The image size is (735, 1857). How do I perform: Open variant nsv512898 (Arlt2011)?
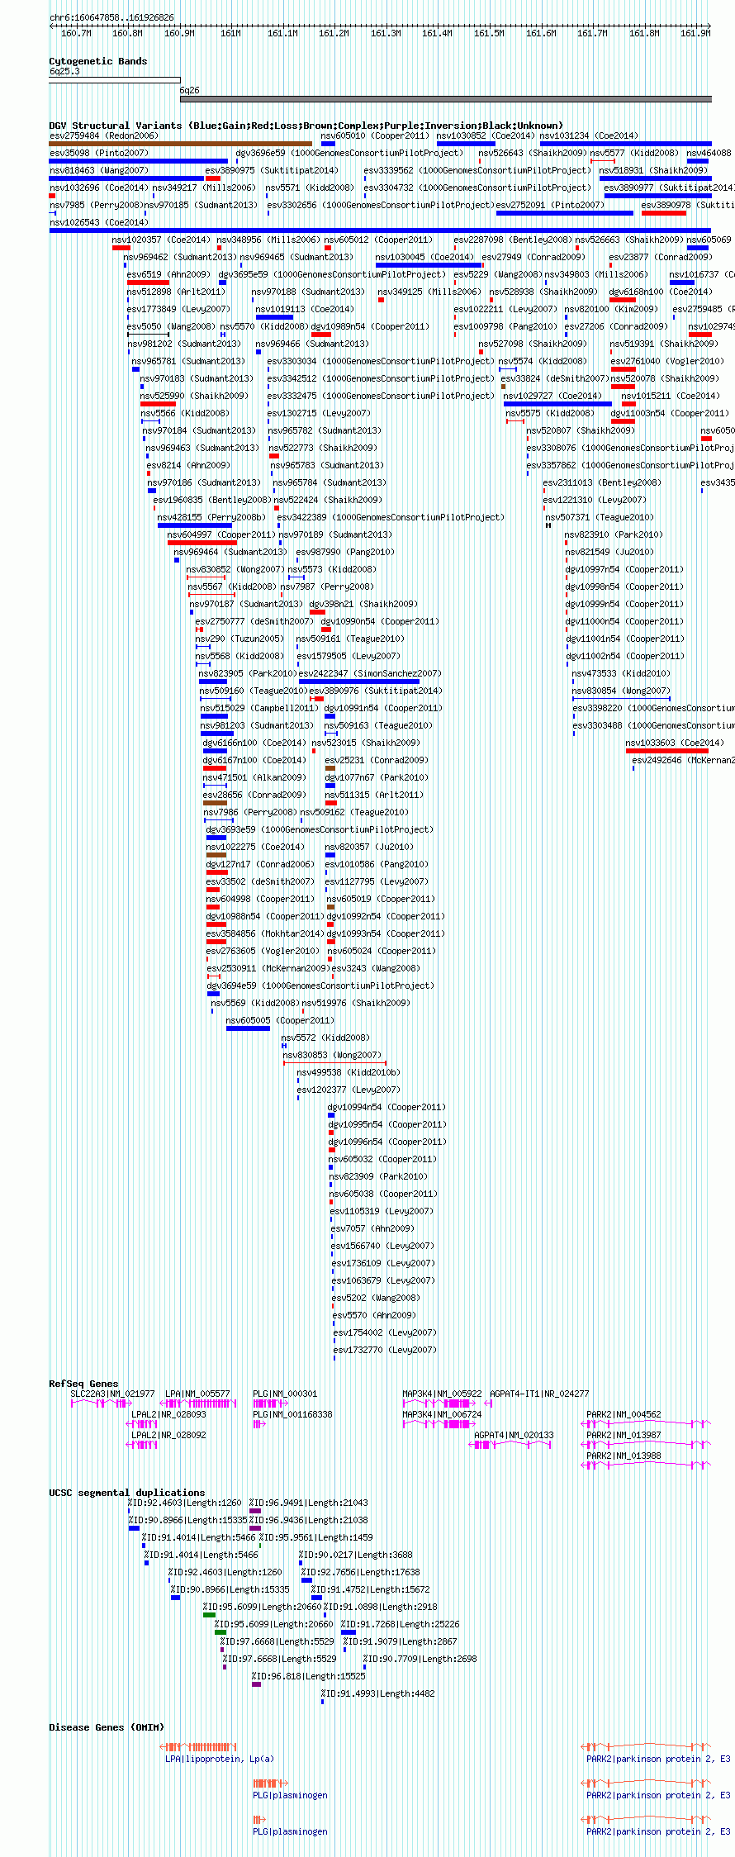pos(176,292)
